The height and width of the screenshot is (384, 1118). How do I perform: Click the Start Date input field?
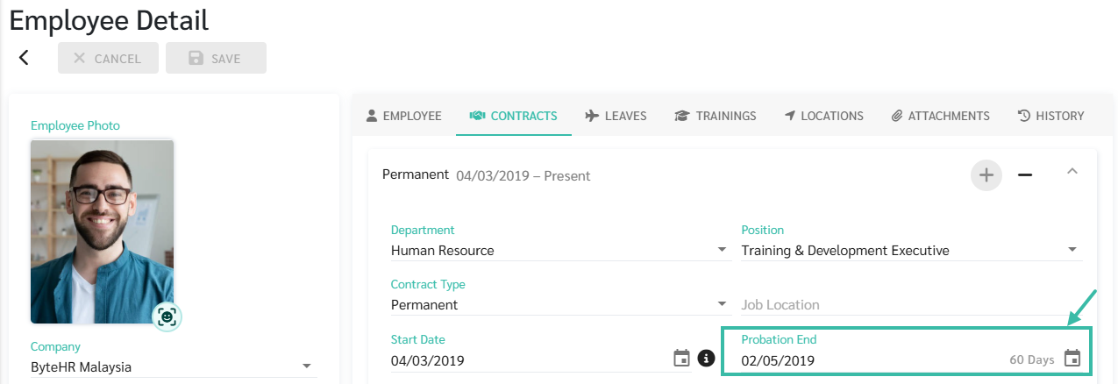pyautogui.click(x=530, y=360)
